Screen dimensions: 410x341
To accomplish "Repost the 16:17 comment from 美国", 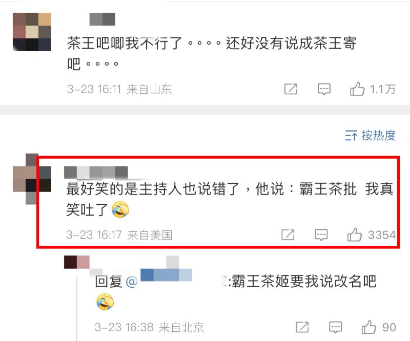I will tap(288, 235).
